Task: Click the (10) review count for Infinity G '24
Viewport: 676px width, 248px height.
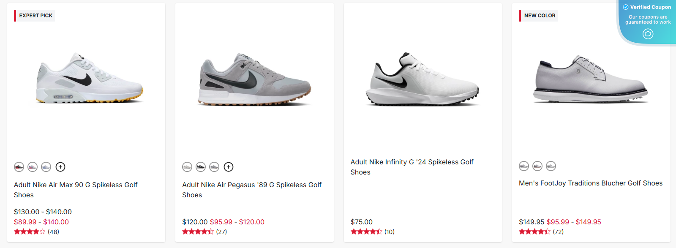Action: 389,232
